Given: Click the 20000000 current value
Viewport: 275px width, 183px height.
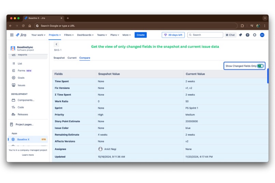Looking at the screenshot, I should [191, 121].
